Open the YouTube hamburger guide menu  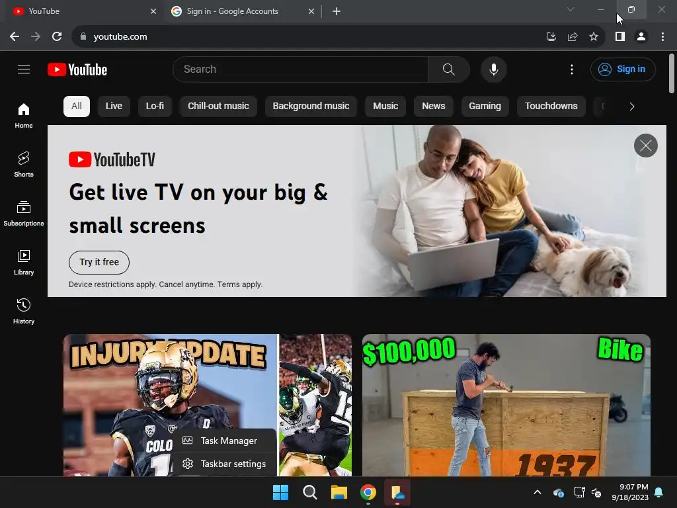pyautogui.click(x=24, y=69)
